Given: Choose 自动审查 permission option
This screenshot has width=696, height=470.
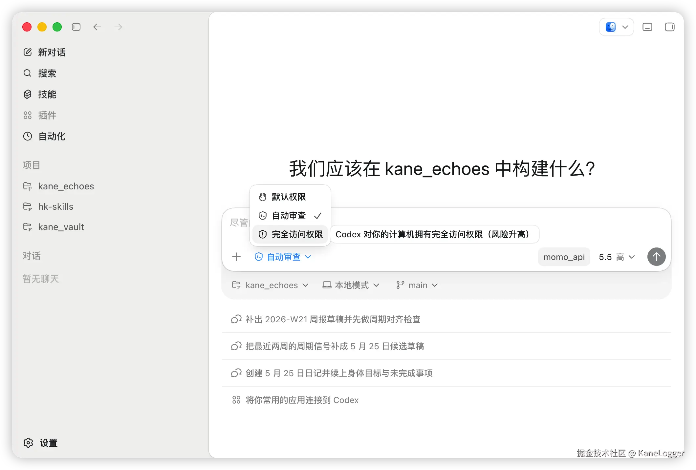Looking at the screenshot, I should click(x=290, y=216).
